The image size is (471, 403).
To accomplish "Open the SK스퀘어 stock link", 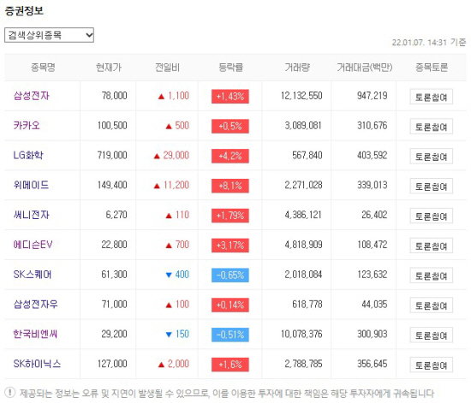I will click(33, 275).
